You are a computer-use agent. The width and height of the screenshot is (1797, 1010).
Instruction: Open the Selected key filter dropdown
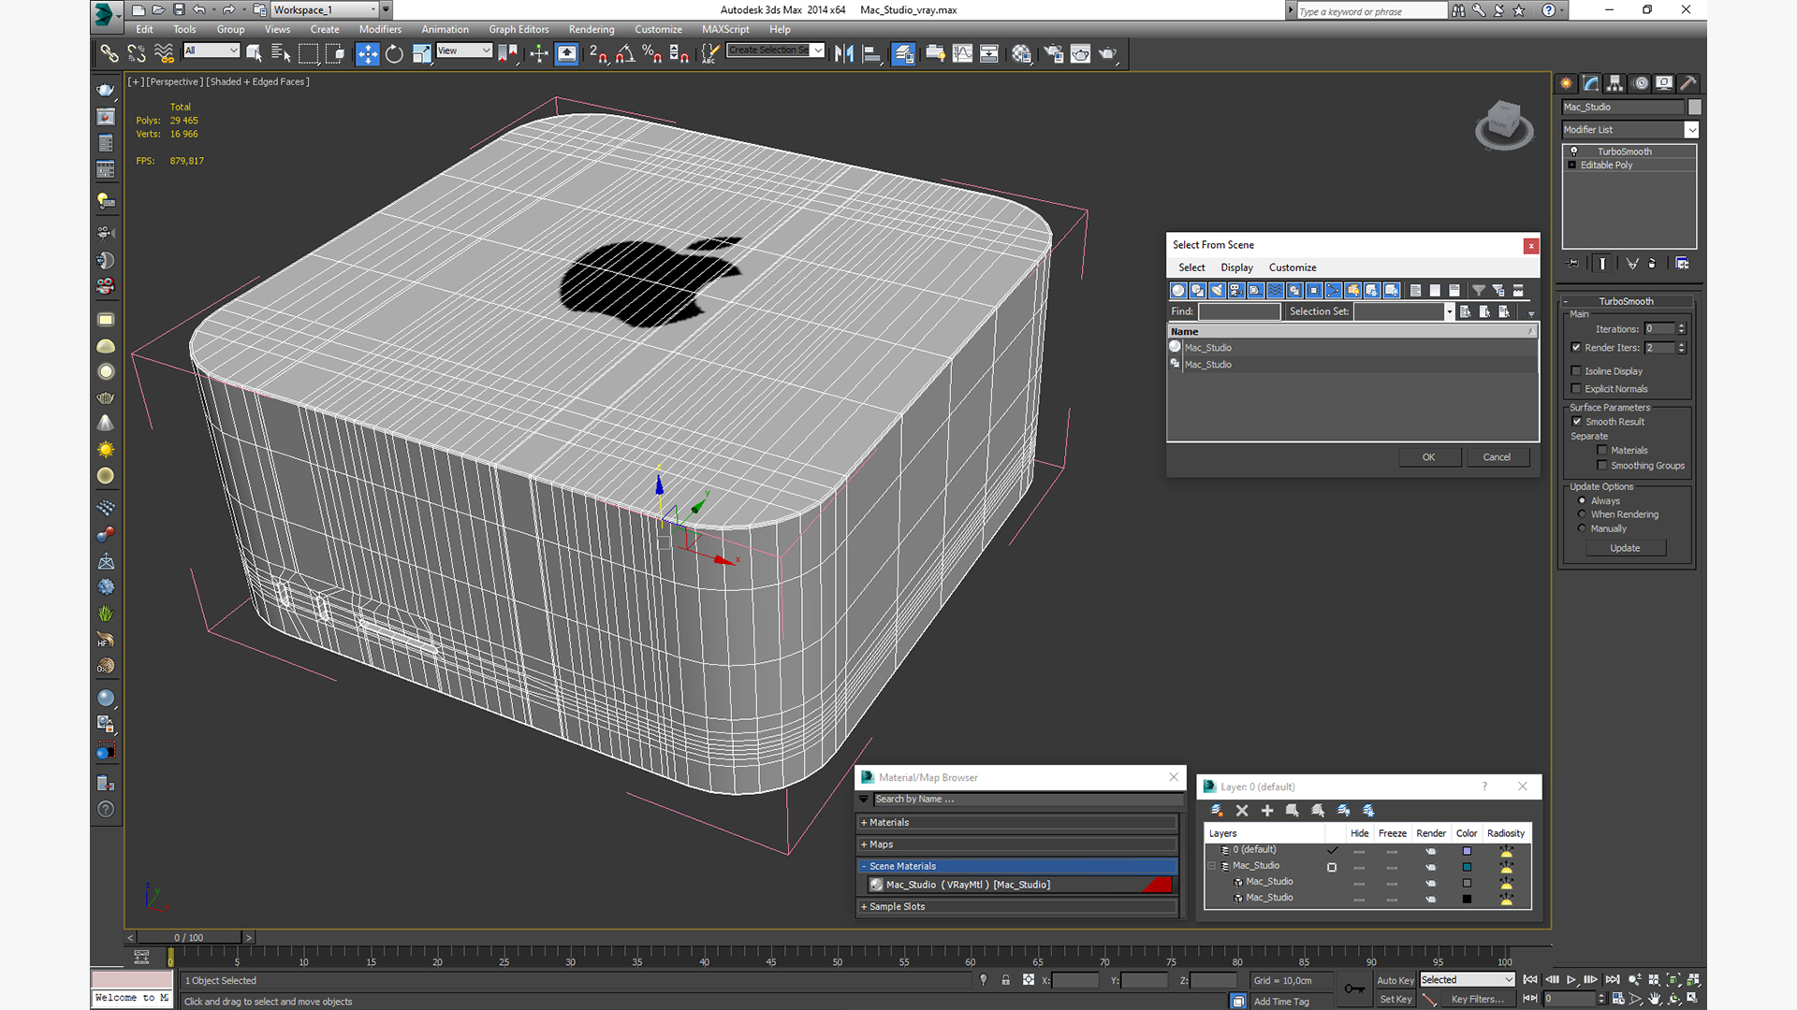coord(1467,980)
